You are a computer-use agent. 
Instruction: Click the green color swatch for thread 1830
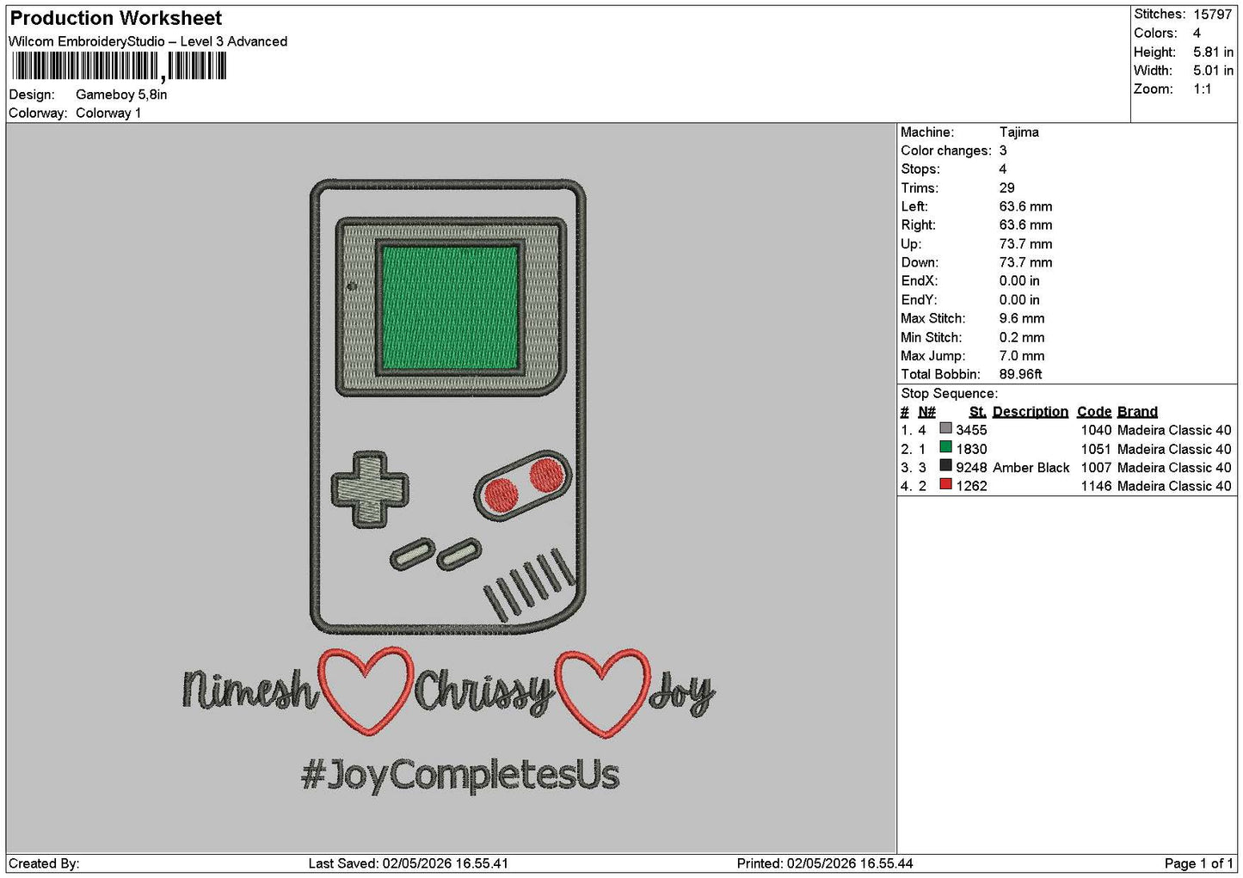[x=945, y=447]
